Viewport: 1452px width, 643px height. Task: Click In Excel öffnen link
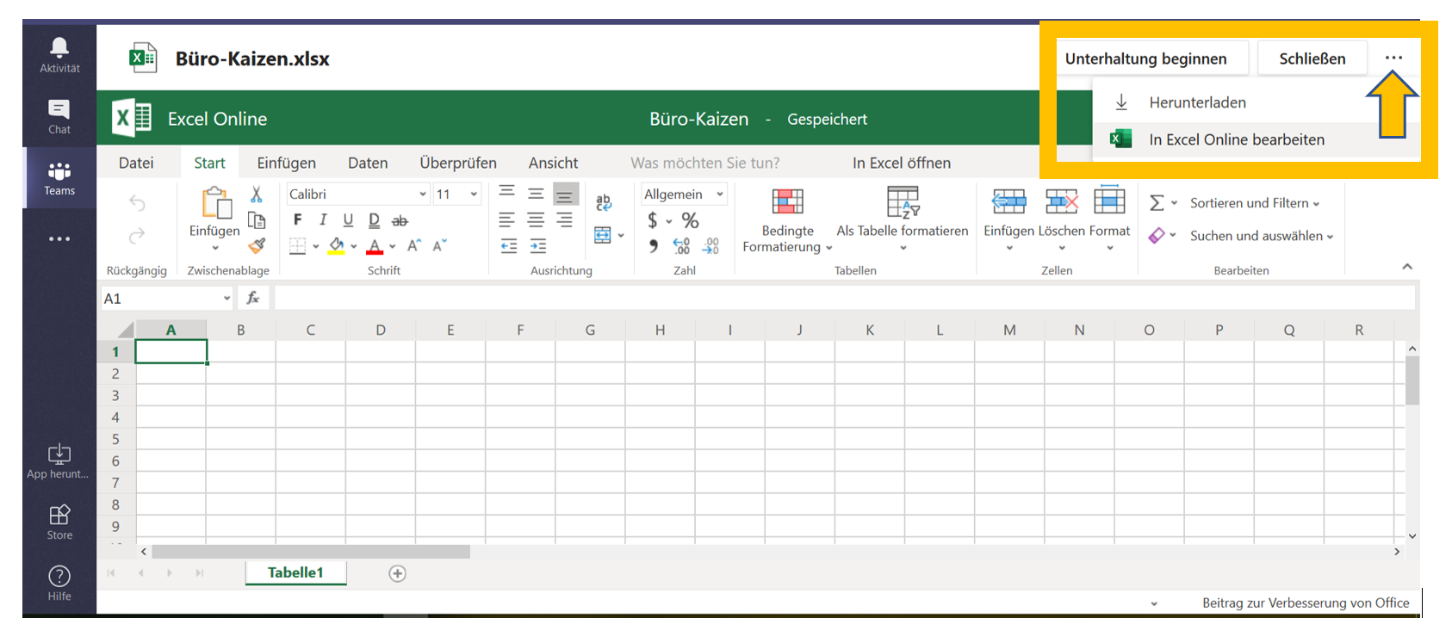coord(902,163)
